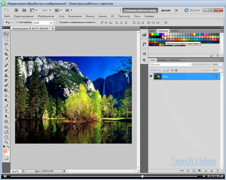The width and height of the screenshot is (226, 180).
Task: Switch to the Каналы tab
Action: click(162, 60)
